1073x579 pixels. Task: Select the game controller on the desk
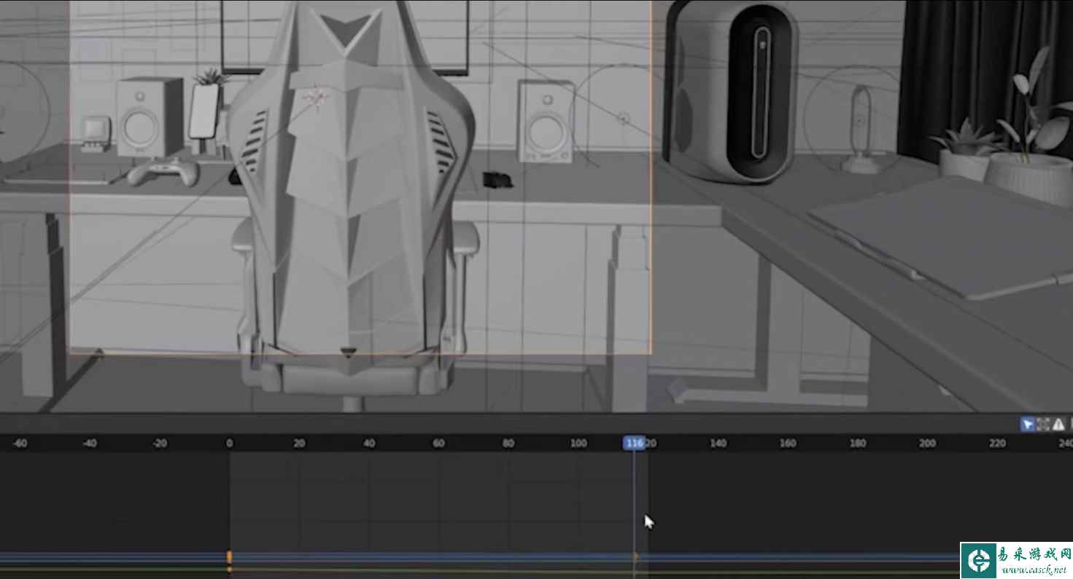(163, 171)
